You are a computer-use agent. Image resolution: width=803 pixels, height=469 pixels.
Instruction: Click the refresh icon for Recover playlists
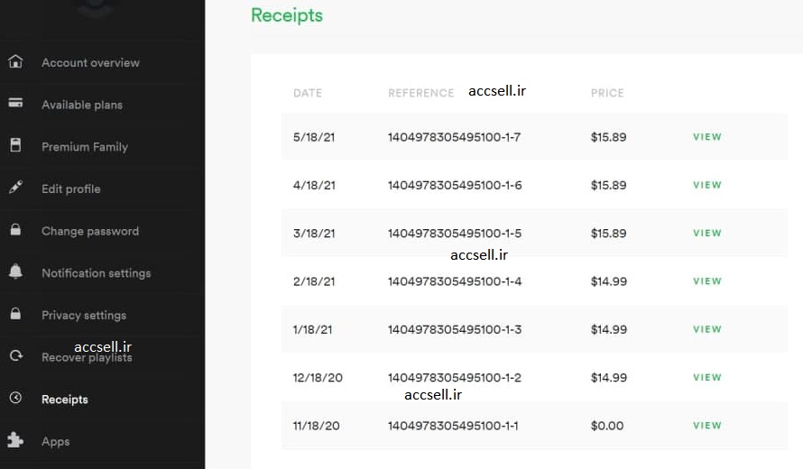[16, 355]
